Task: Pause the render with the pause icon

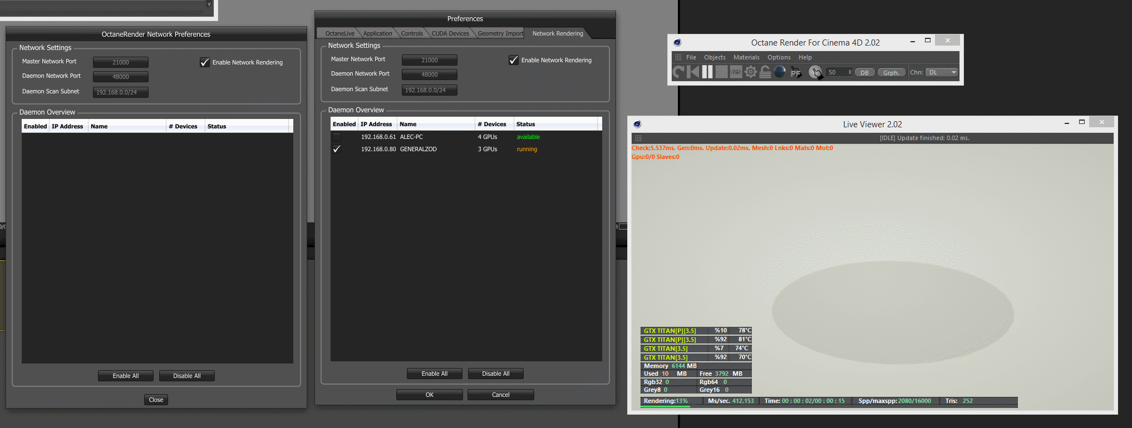Action: click(707, 72)
